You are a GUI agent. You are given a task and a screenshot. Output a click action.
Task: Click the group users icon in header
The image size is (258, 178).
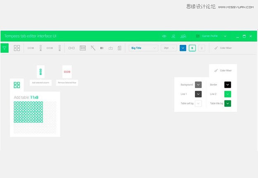[x=183, y=36]
